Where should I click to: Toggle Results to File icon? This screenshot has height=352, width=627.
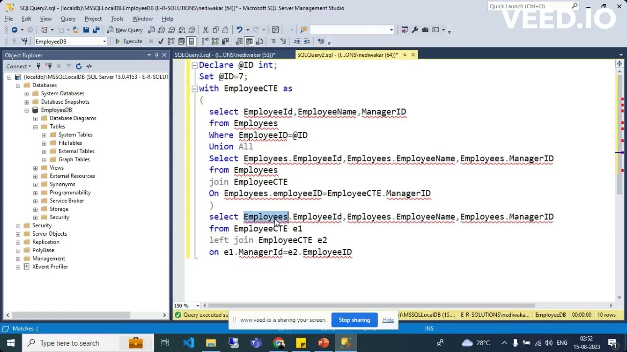coord(260,42)
